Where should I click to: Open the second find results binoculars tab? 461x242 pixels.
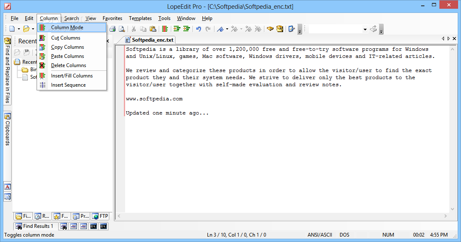pyautogui.click(x=64, y=226)
